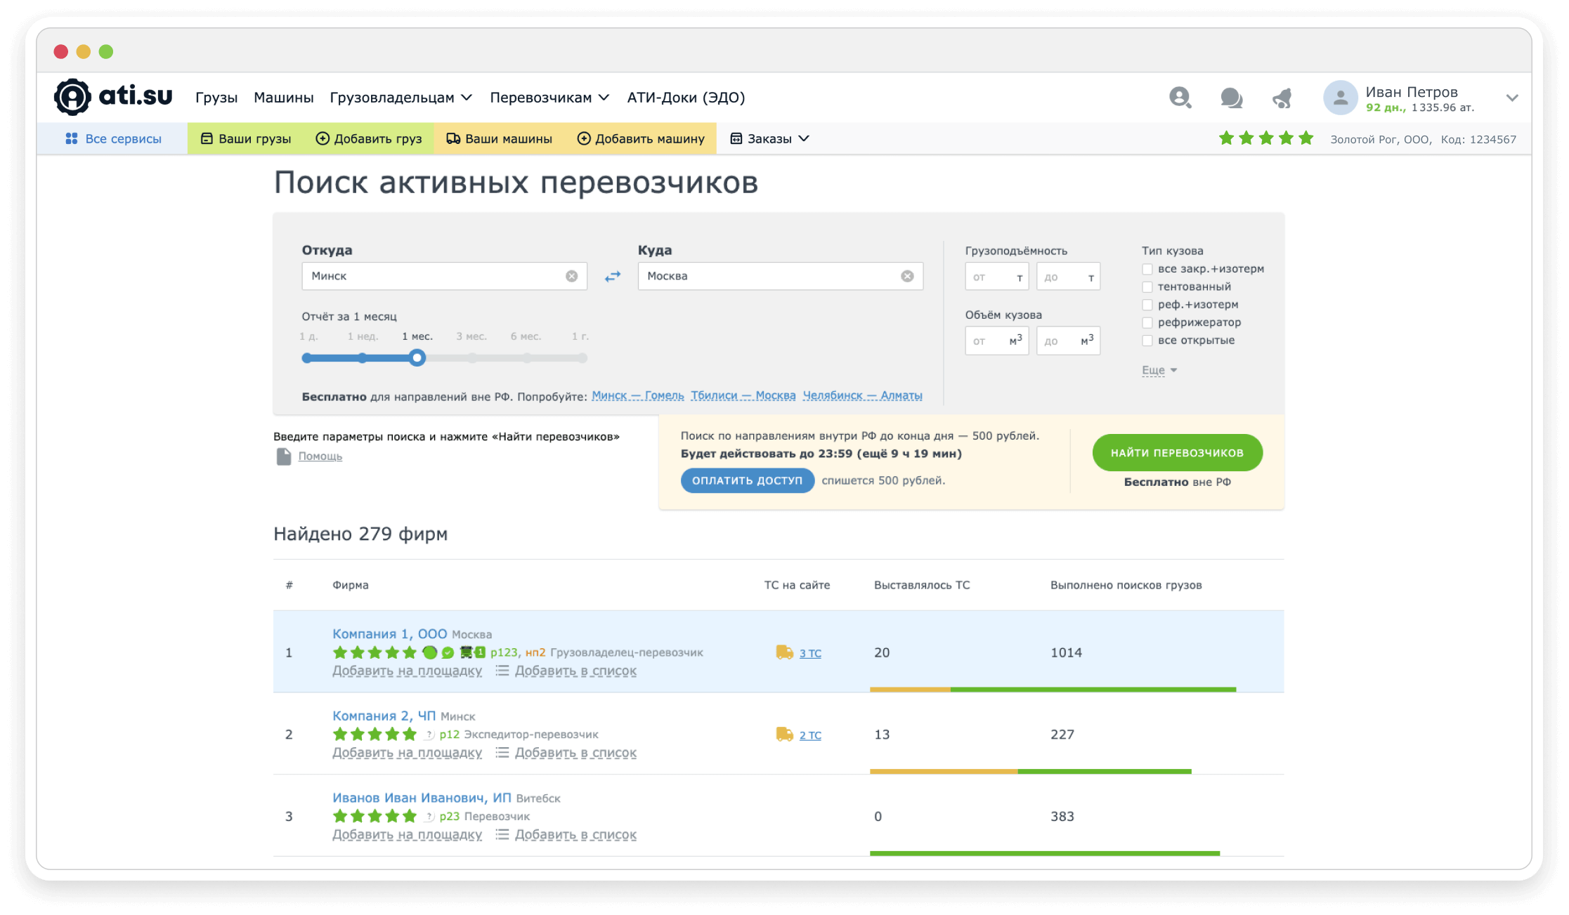This screenshot has height=915, width=1569.
Task: Click list icon beside Иванов Добавить в список
Action: click(x=502, y=834)
